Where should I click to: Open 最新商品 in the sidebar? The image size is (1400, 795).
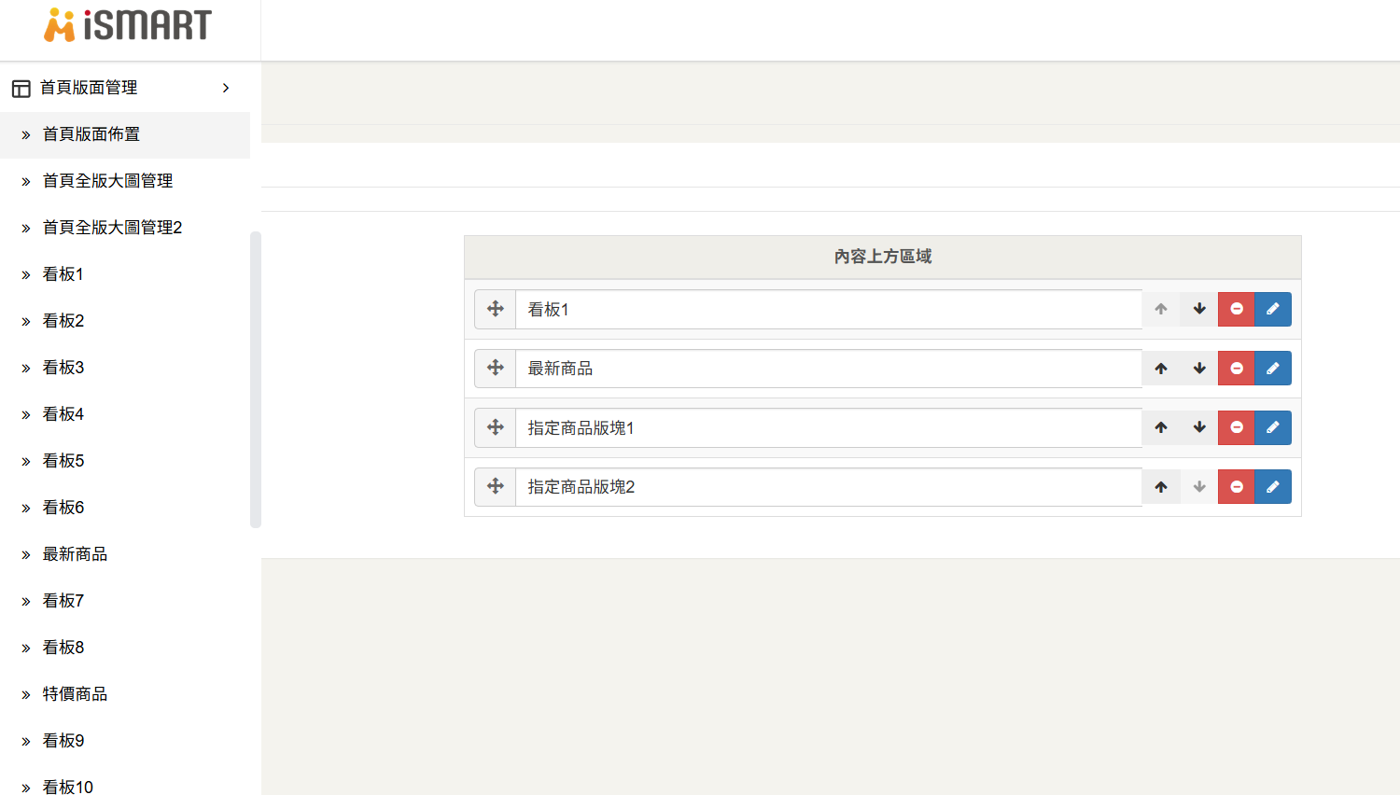(x=125, y=554)
